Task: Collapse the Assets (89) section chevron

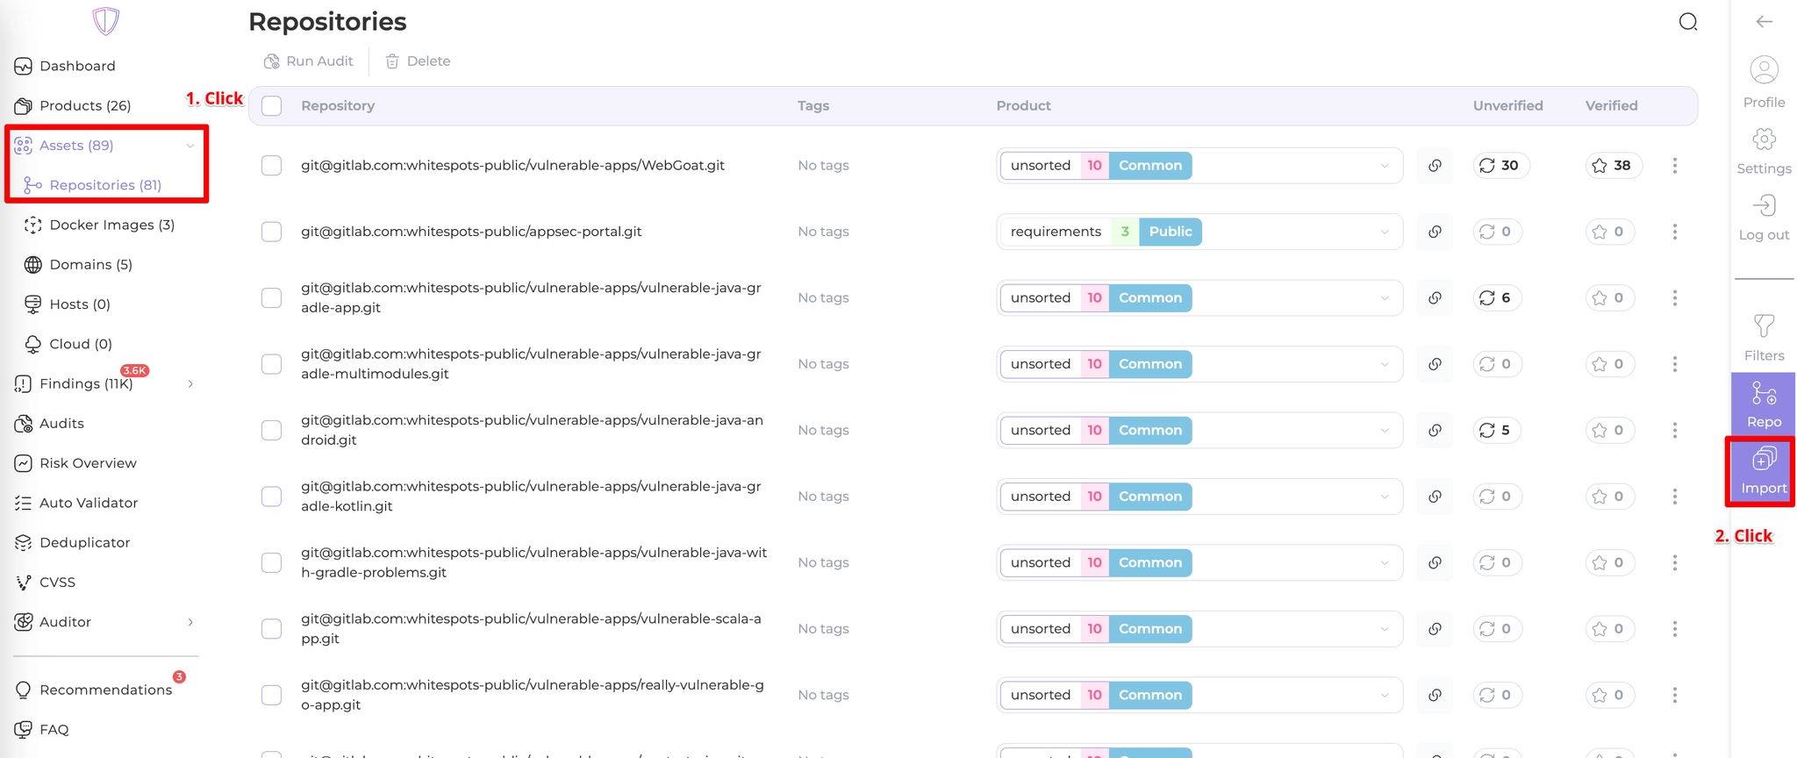Action: coord(190,146)
